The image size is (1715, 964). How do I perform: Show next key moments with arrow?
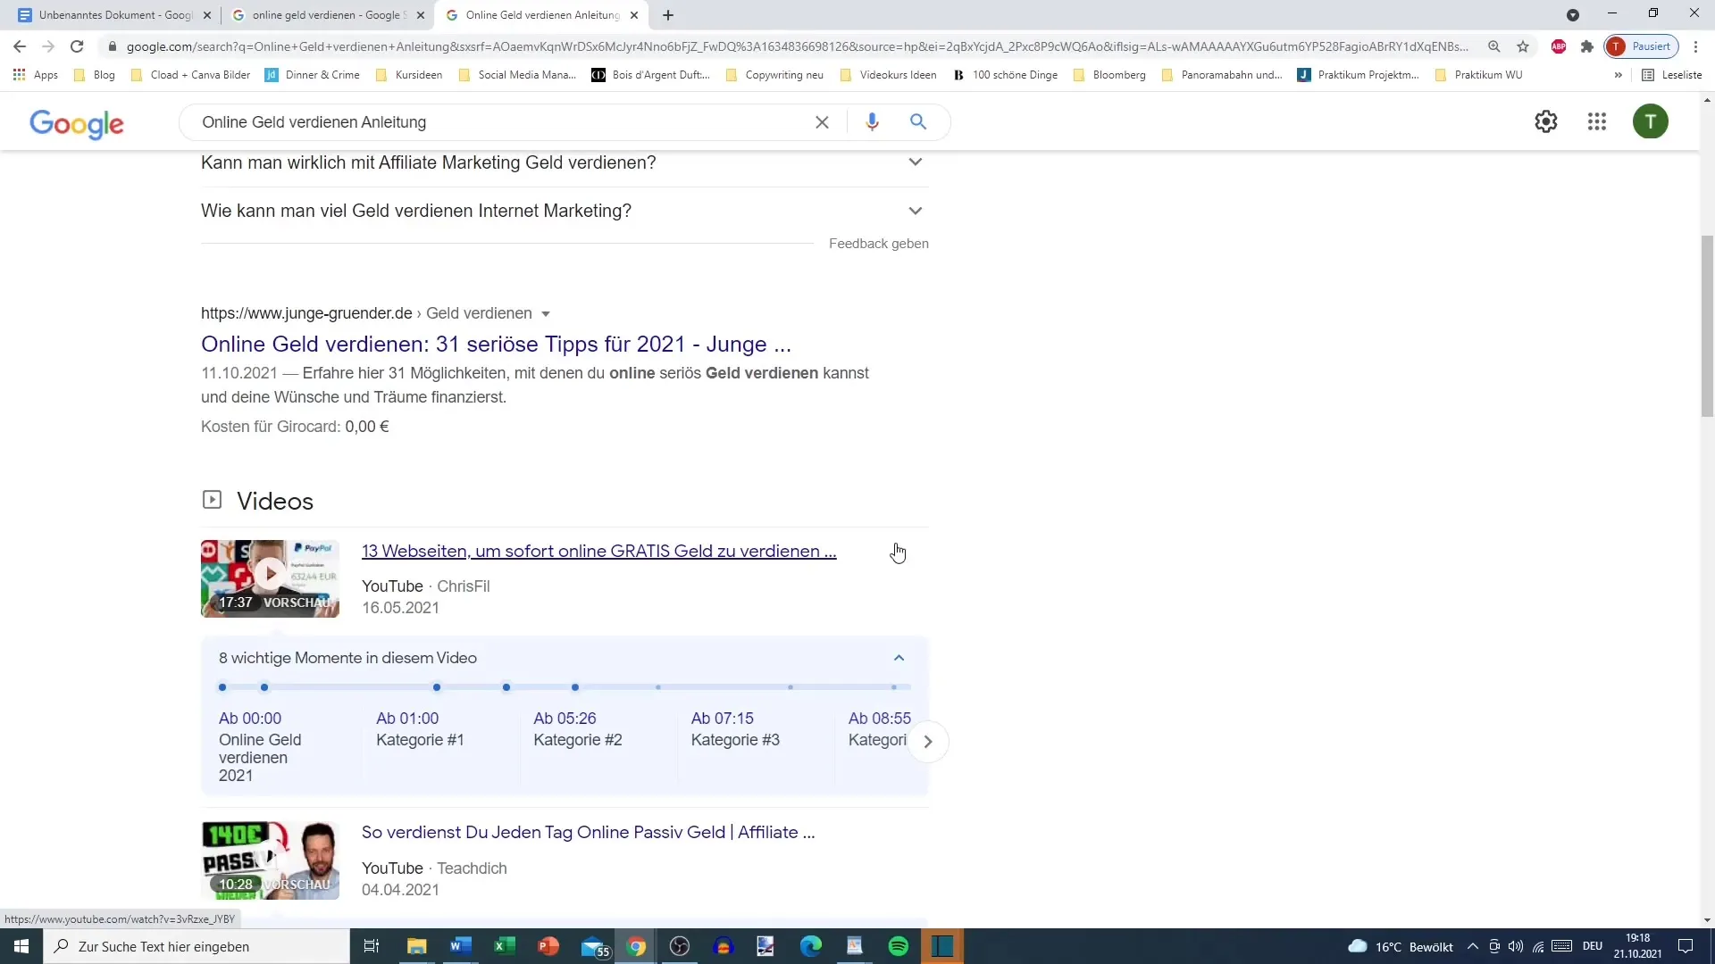pos(928,742)
